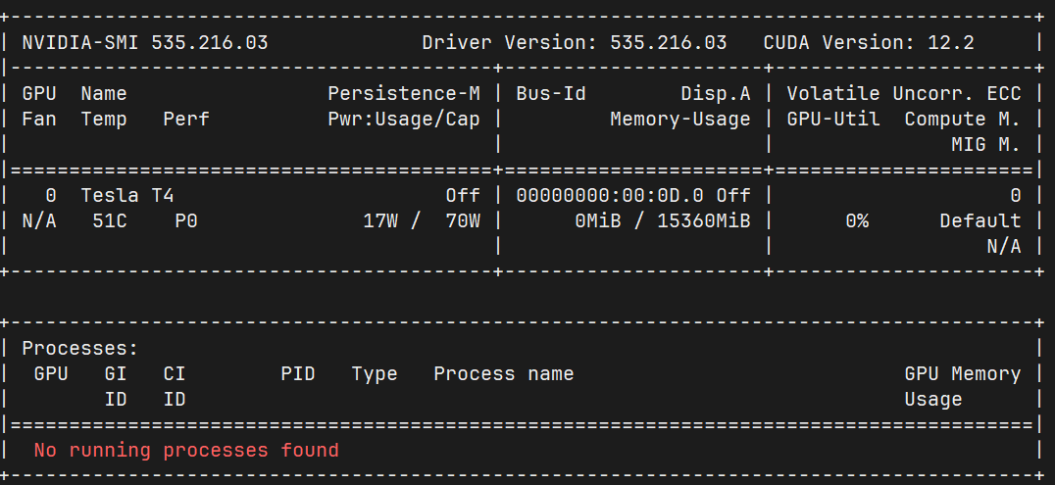Click the P0 performance state value
1055x485 pixels.
tap(186, 221)
